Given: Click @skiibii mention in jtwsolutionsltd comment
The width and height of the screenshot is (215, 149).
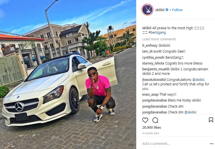Looking at the screenshot, I should point(198,80).
